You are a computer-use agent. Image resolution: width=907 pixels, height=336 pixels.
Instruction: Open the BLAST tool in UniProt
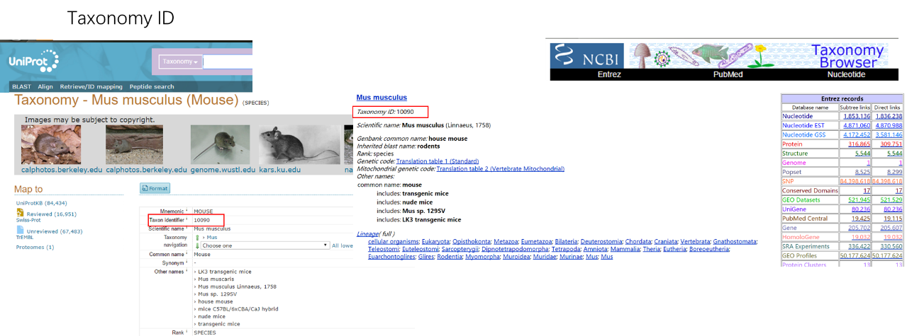tap(21, 86)
